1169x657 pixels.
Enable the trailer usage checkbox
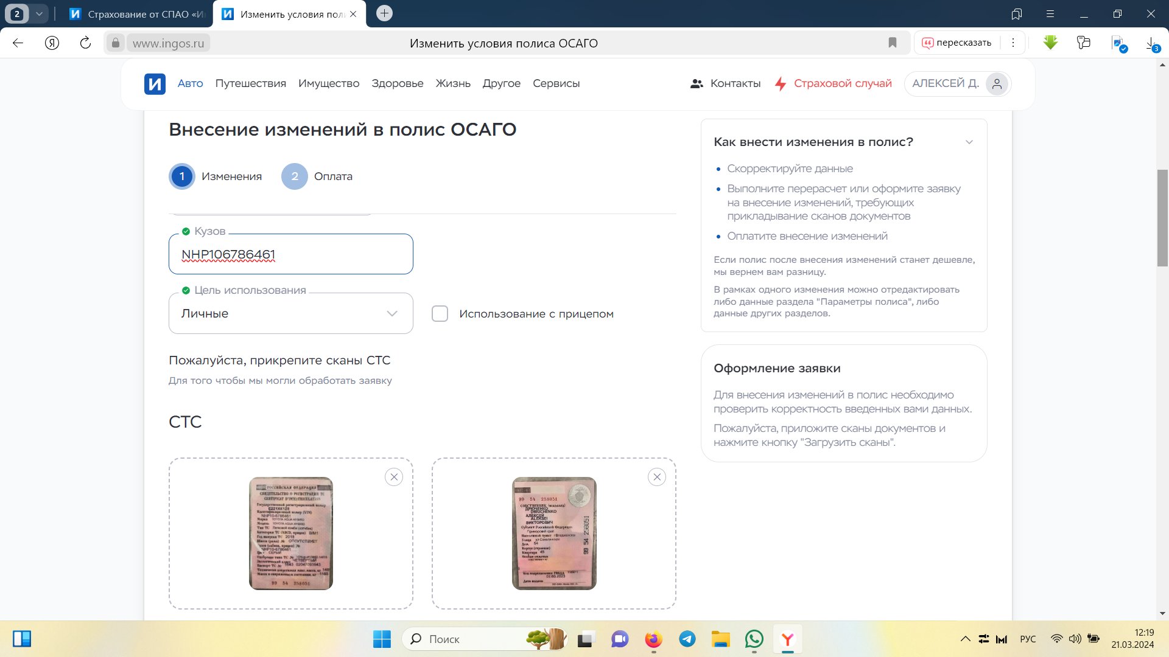[x=440, y=314]
